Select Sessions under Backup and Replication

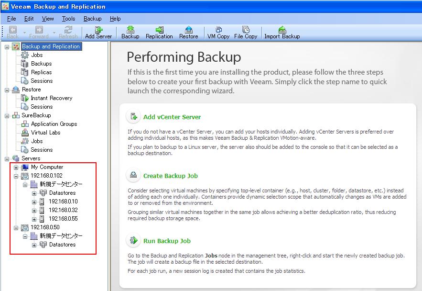pos(42,81)
